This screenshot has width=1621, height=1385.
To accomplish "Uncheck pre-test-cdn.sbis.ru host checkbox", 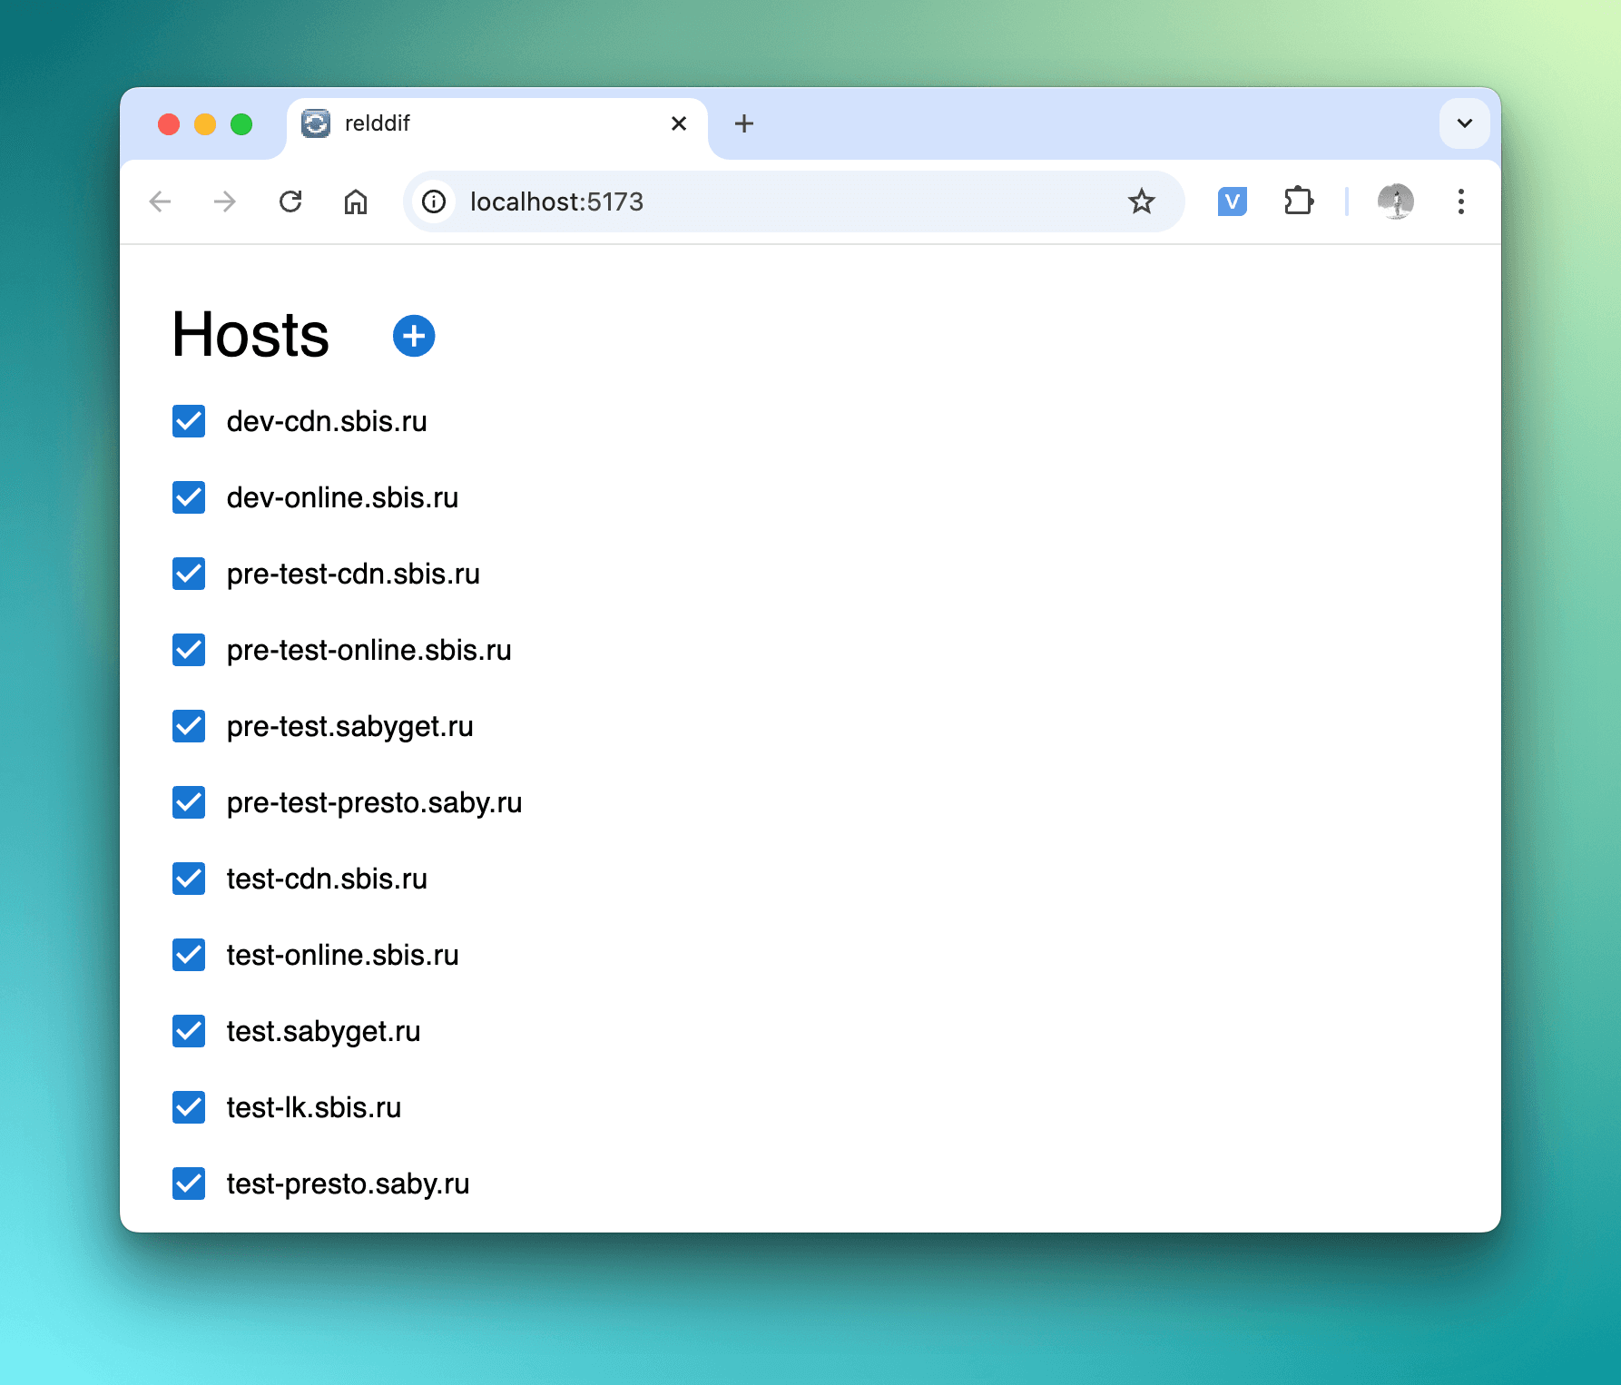I will coord(189,574).
